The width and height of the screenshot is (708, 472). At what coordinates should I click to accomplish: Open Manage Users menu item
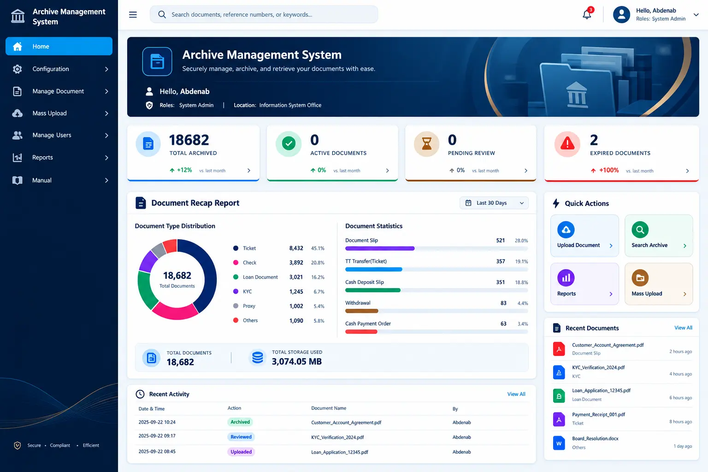pos(59,136)
